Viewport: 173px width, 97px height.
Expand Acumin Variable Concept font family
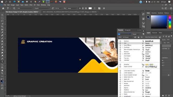coord(122,75)
